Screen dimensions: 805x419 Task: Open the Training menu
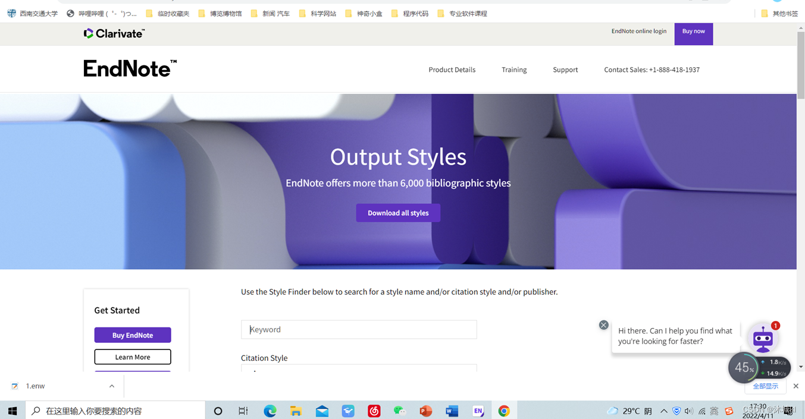click(514, 70)
